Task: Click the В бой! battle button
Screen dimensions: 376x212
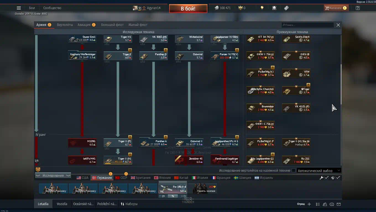Action: (x=188, y=9)
